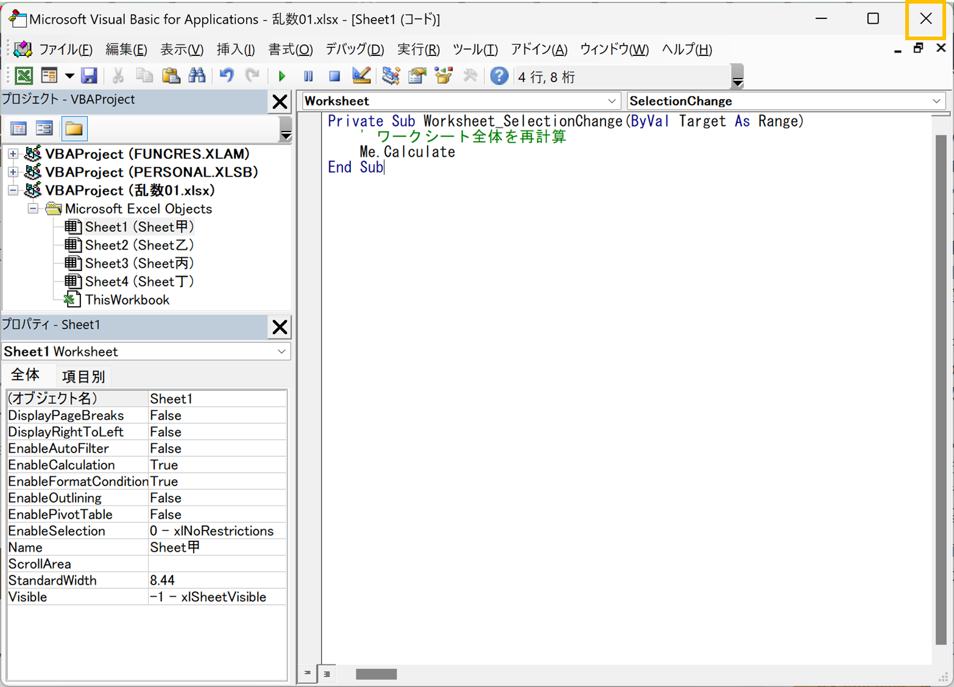
Task: Collapse Microsoft Excel Objects folder
Action: pyautogui.click(x=33, y=209)
